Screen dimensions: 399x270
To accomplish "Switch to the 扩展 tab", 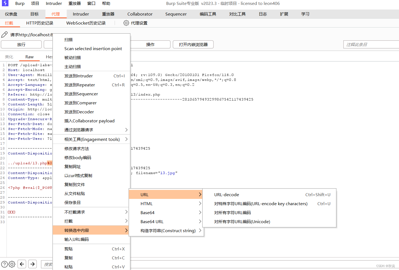I will (284, 14).
